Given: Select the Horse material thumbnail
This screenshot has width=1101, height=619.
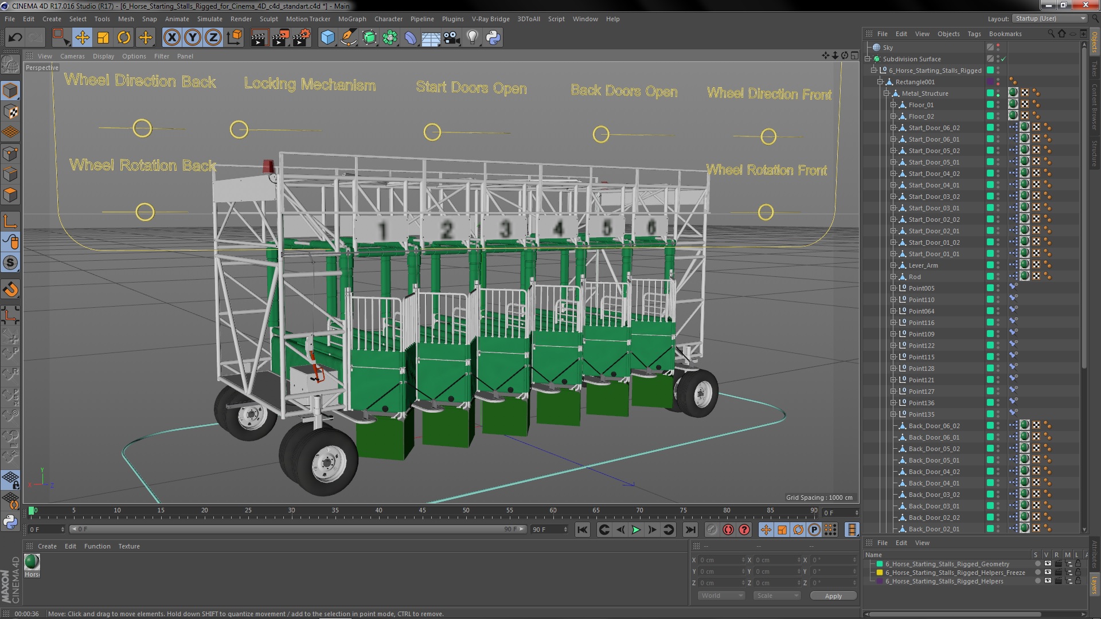Looking at the screenshot, I should [x=32, y=562].
